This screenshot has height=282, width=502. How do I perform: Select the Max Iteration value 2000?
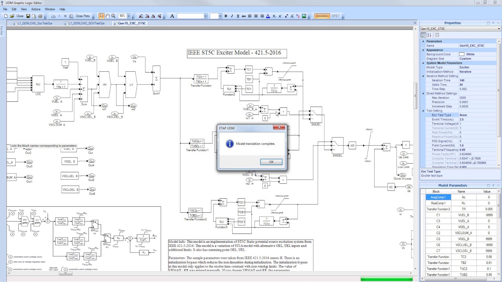(478, 98)
